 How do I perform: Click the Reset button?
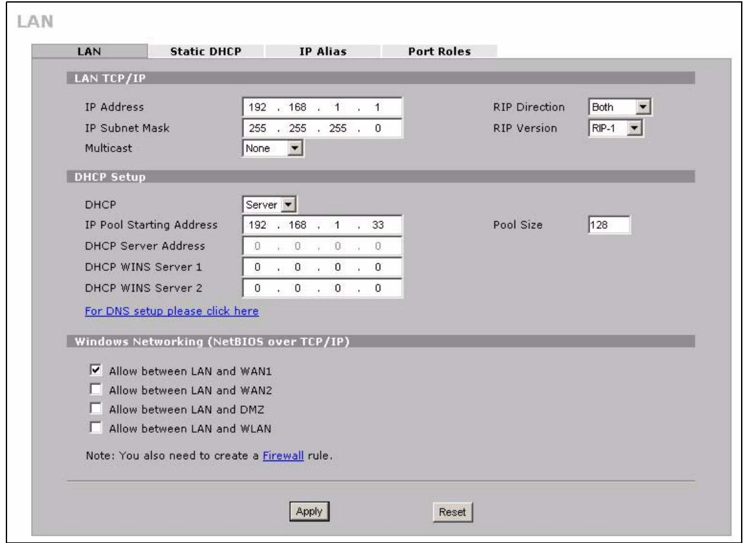pos(453,512)
